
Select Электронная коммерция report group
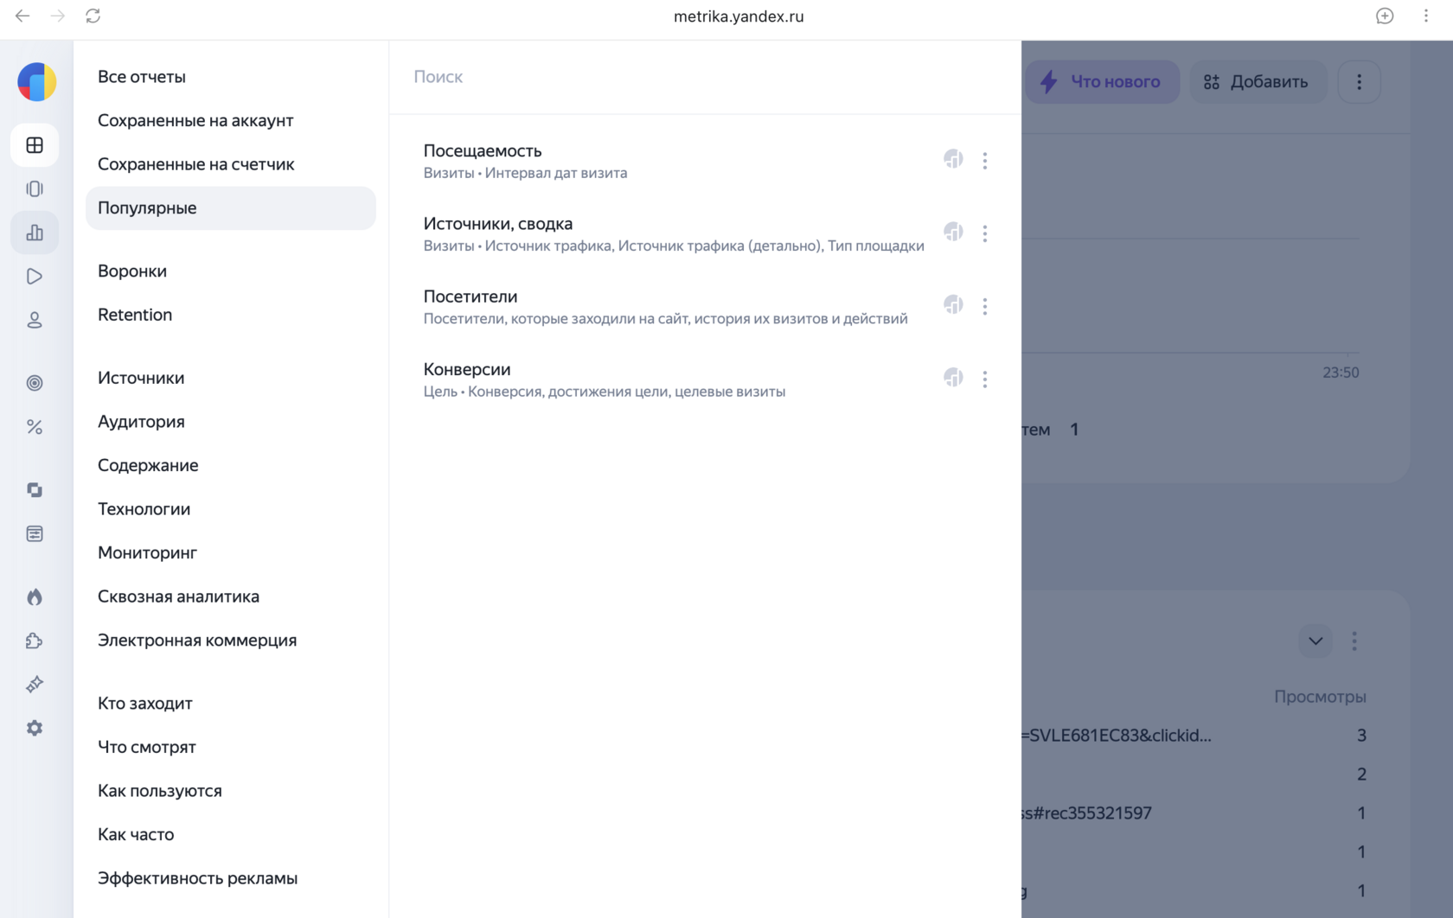197,641
